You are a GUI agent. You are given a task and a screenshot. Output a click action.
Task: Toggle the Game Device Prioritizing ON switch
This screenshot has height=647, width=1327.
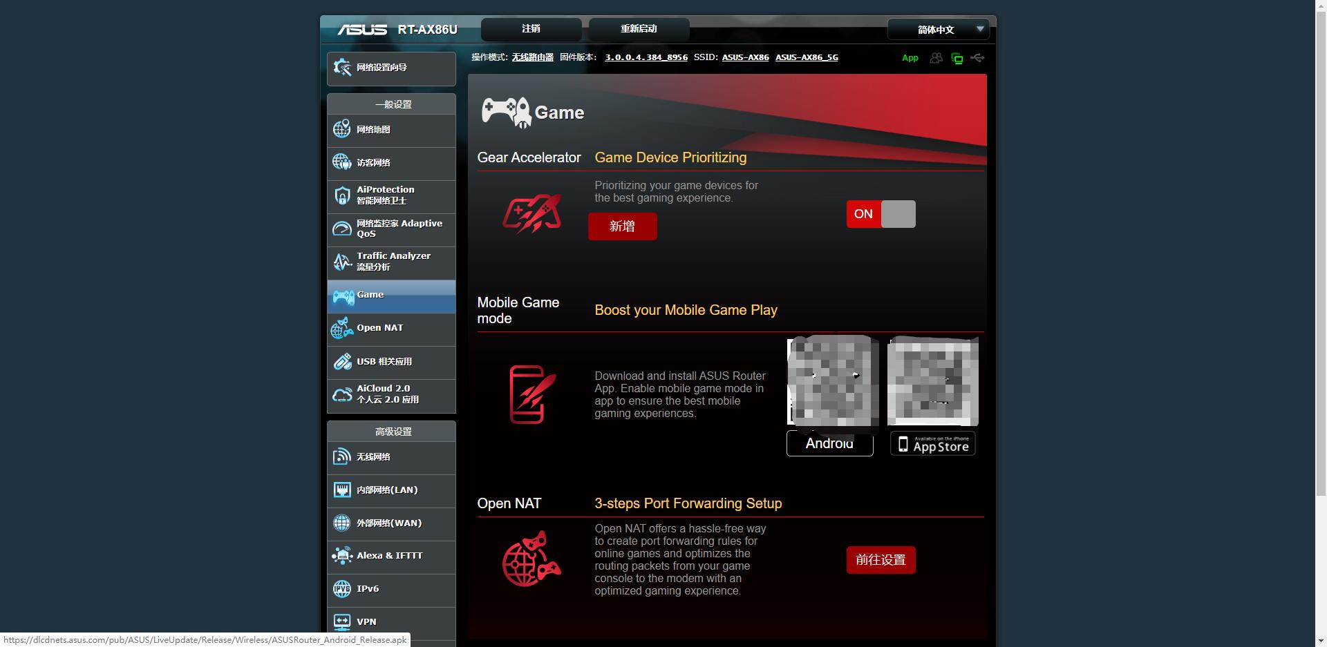pos(881,214)
